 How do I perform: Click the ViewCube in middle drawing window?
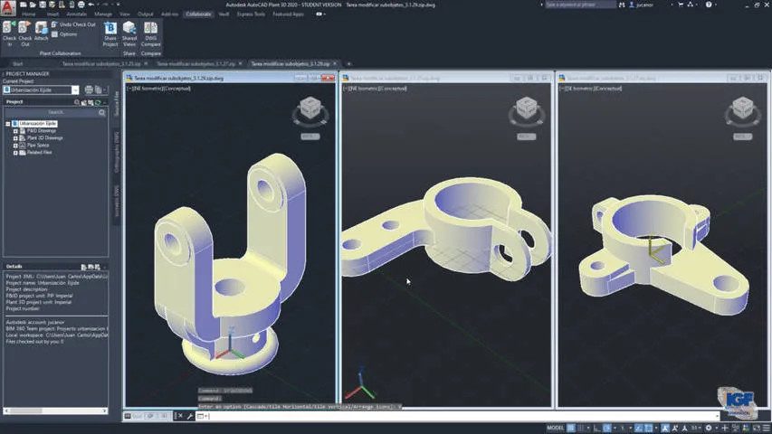(527, 108)
